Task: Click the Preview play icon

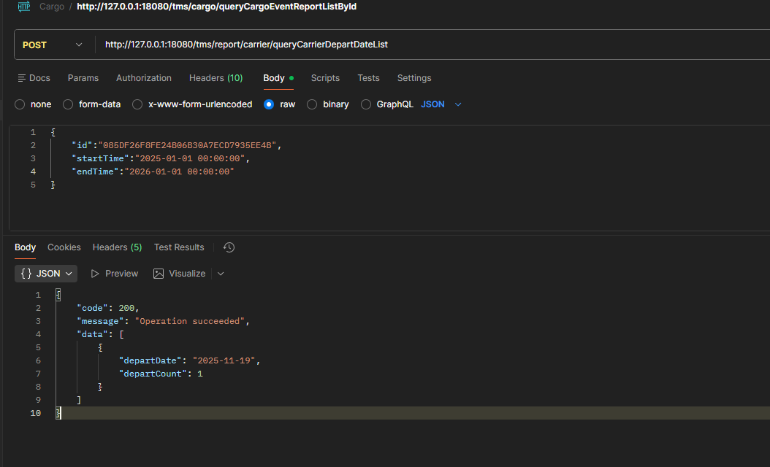Action: pyautogui.click(x=95, y=274)
